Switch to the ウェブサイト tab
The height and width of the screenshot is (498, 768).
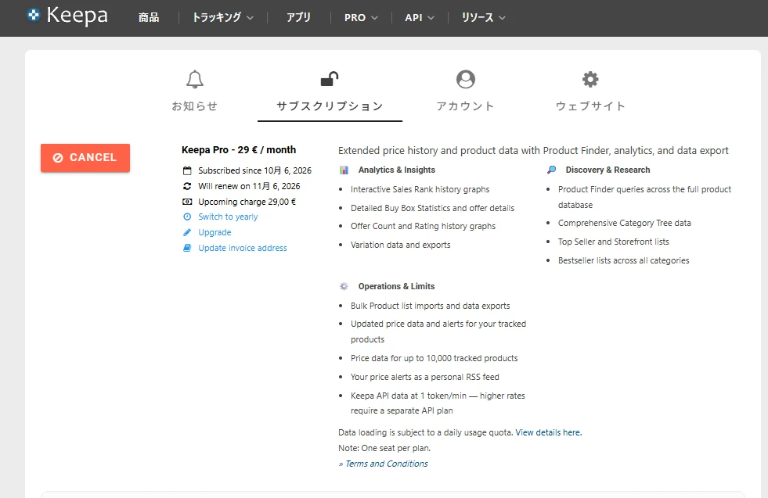click(x=590, y=106)
